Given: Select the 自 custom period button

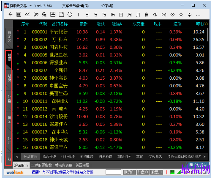Looking at the screenshot, I should tap(146, 15).
